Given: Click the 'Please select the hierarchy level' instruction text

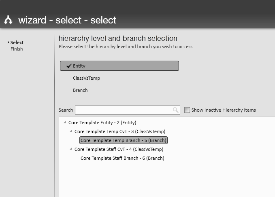Looking at the screenshot, I should 126,47.
